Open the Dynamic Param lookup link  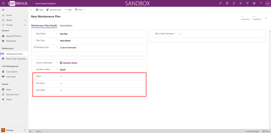(x=70, y=63)
